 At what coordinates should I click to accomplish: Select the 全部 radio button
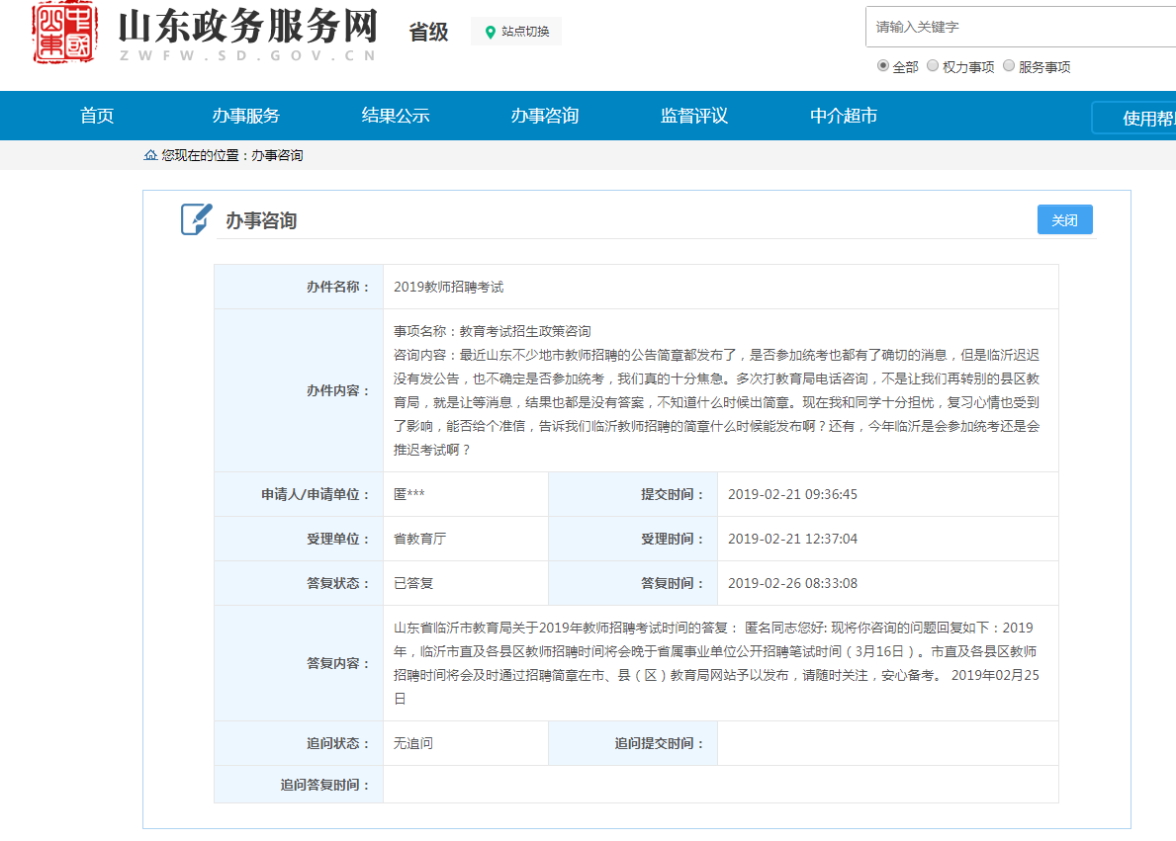click(883, 66)
